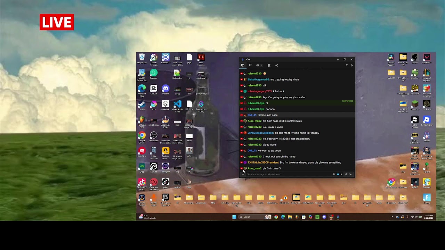Click username Okk_41 on 'Gimme skin case'
445x250 pixels.
[252, 115]
